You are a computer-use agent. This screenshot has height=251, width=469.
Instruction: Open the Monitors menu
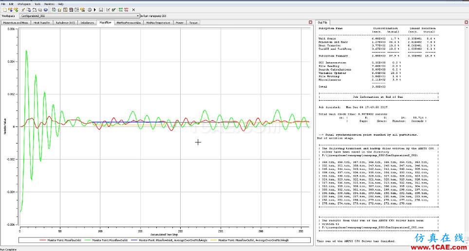[49, 4]
